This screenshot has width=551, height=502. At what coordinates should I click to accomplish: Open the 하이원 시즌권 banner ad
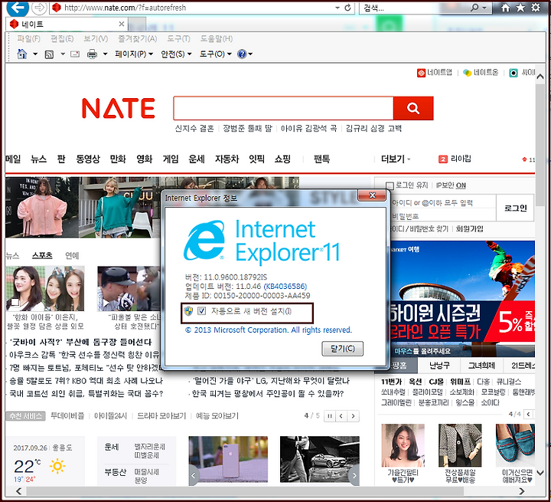(x=461, y=299)
